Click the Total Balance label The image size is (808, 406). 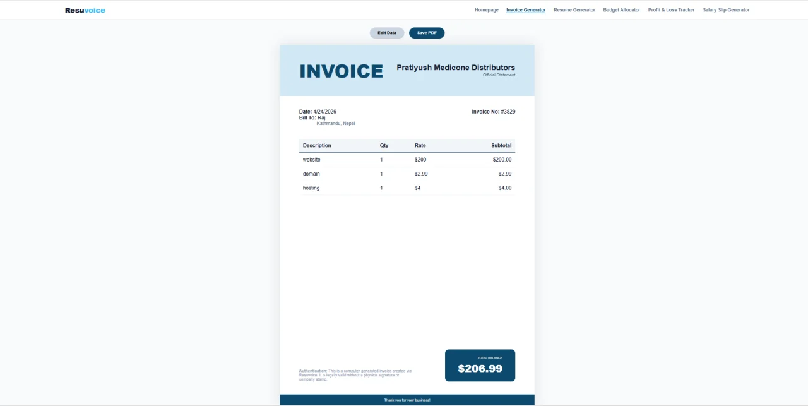tap(490, 358)
